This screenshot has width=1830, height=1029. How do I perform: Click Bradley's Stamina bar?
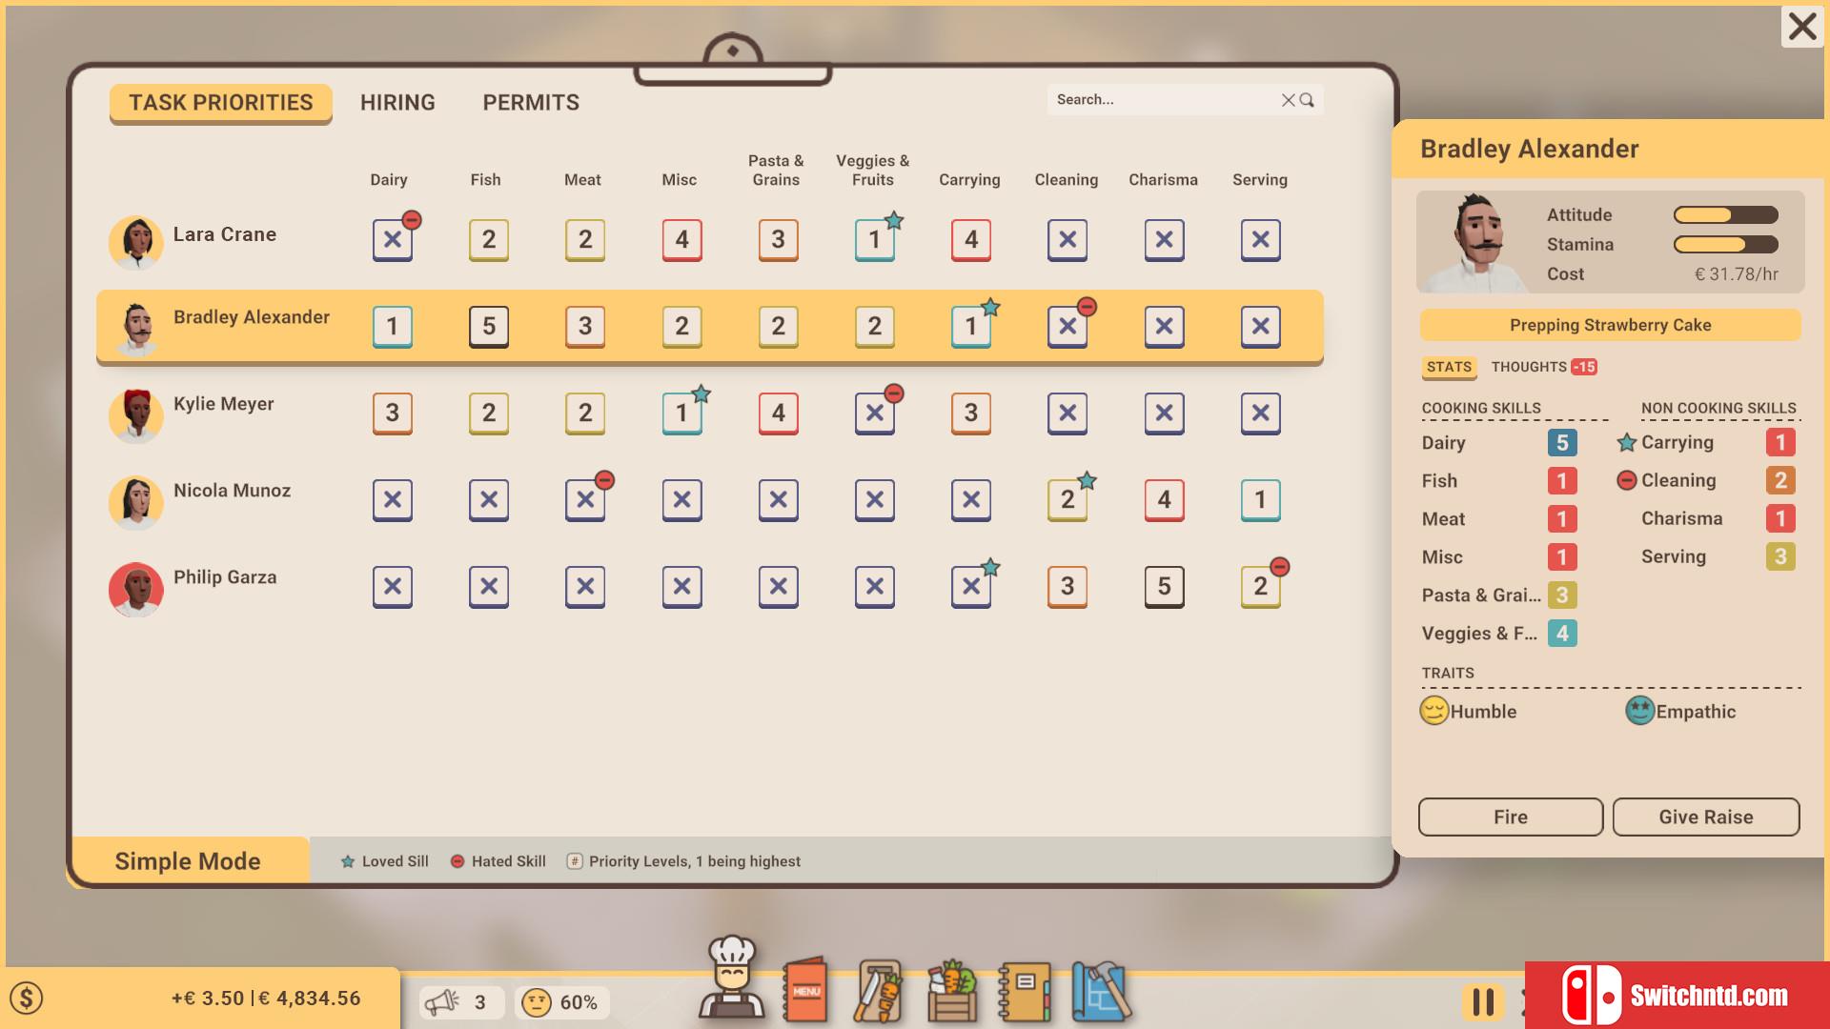point(1726,245)
